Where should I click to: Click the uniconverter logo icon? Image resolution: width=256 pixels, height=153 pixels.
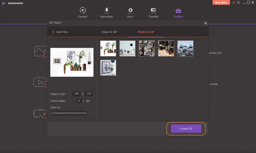4,3
